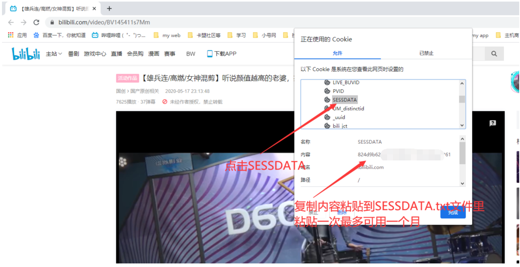Click the video player help question icon
The height and width of the screenshot is (267, 520).
pyautogui.click(x=493, y=123)
